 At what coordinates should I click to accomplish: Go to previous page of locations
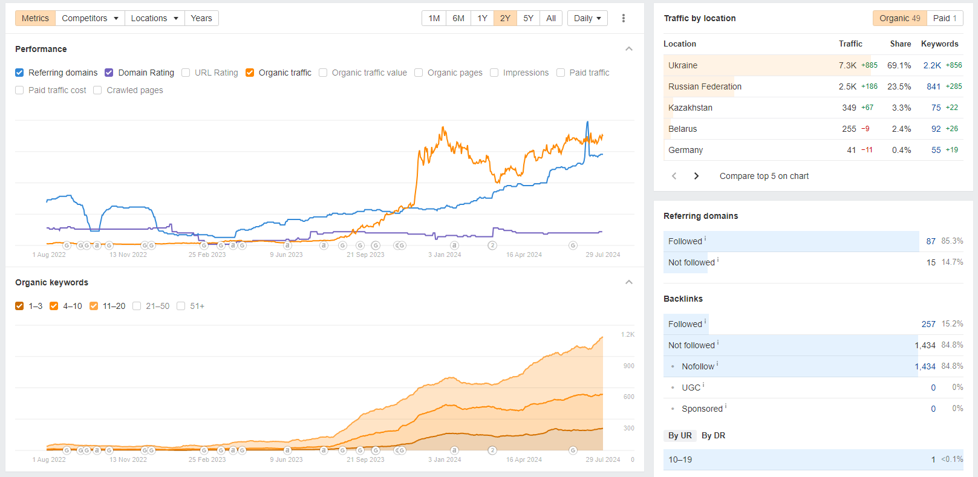(674, 176)
